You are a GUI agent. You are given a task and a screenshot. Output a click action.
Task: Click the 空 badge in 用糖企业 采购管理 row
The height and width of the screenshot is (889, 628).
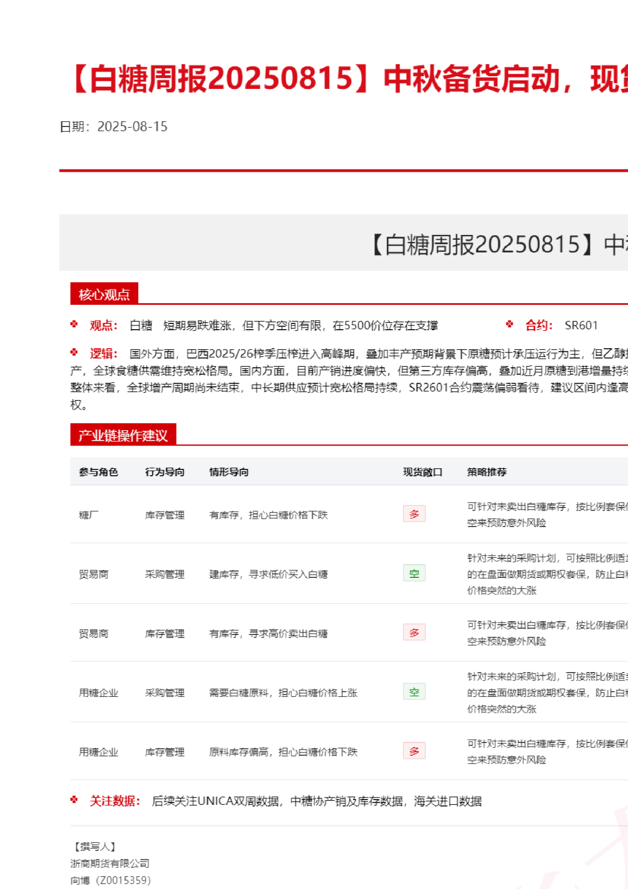tap(414, 692)
